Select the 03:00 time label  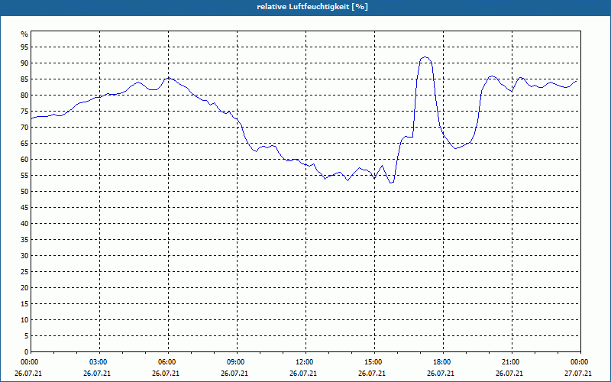98,362
